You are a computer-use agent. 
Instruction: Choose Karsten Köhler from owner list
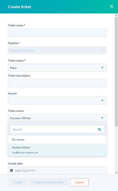[57, 150]
